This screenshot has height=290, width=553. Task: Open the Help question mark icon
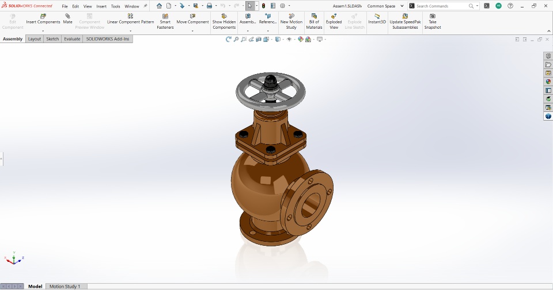[x=510, y=6]
